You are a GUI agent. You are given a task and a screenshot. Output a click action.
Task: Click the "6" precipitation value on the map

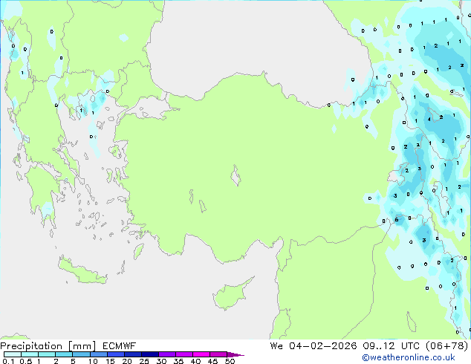(397, 219)
